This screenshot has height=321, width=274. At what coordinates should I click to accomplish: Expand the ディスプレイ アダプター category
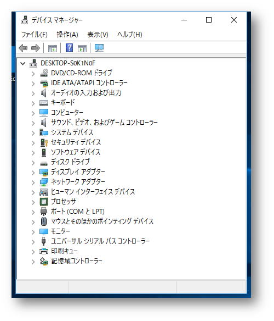click(x=33, y=173)
